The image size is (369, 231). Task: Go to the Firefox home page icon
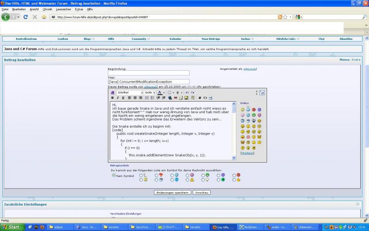[x=44, y=17]
